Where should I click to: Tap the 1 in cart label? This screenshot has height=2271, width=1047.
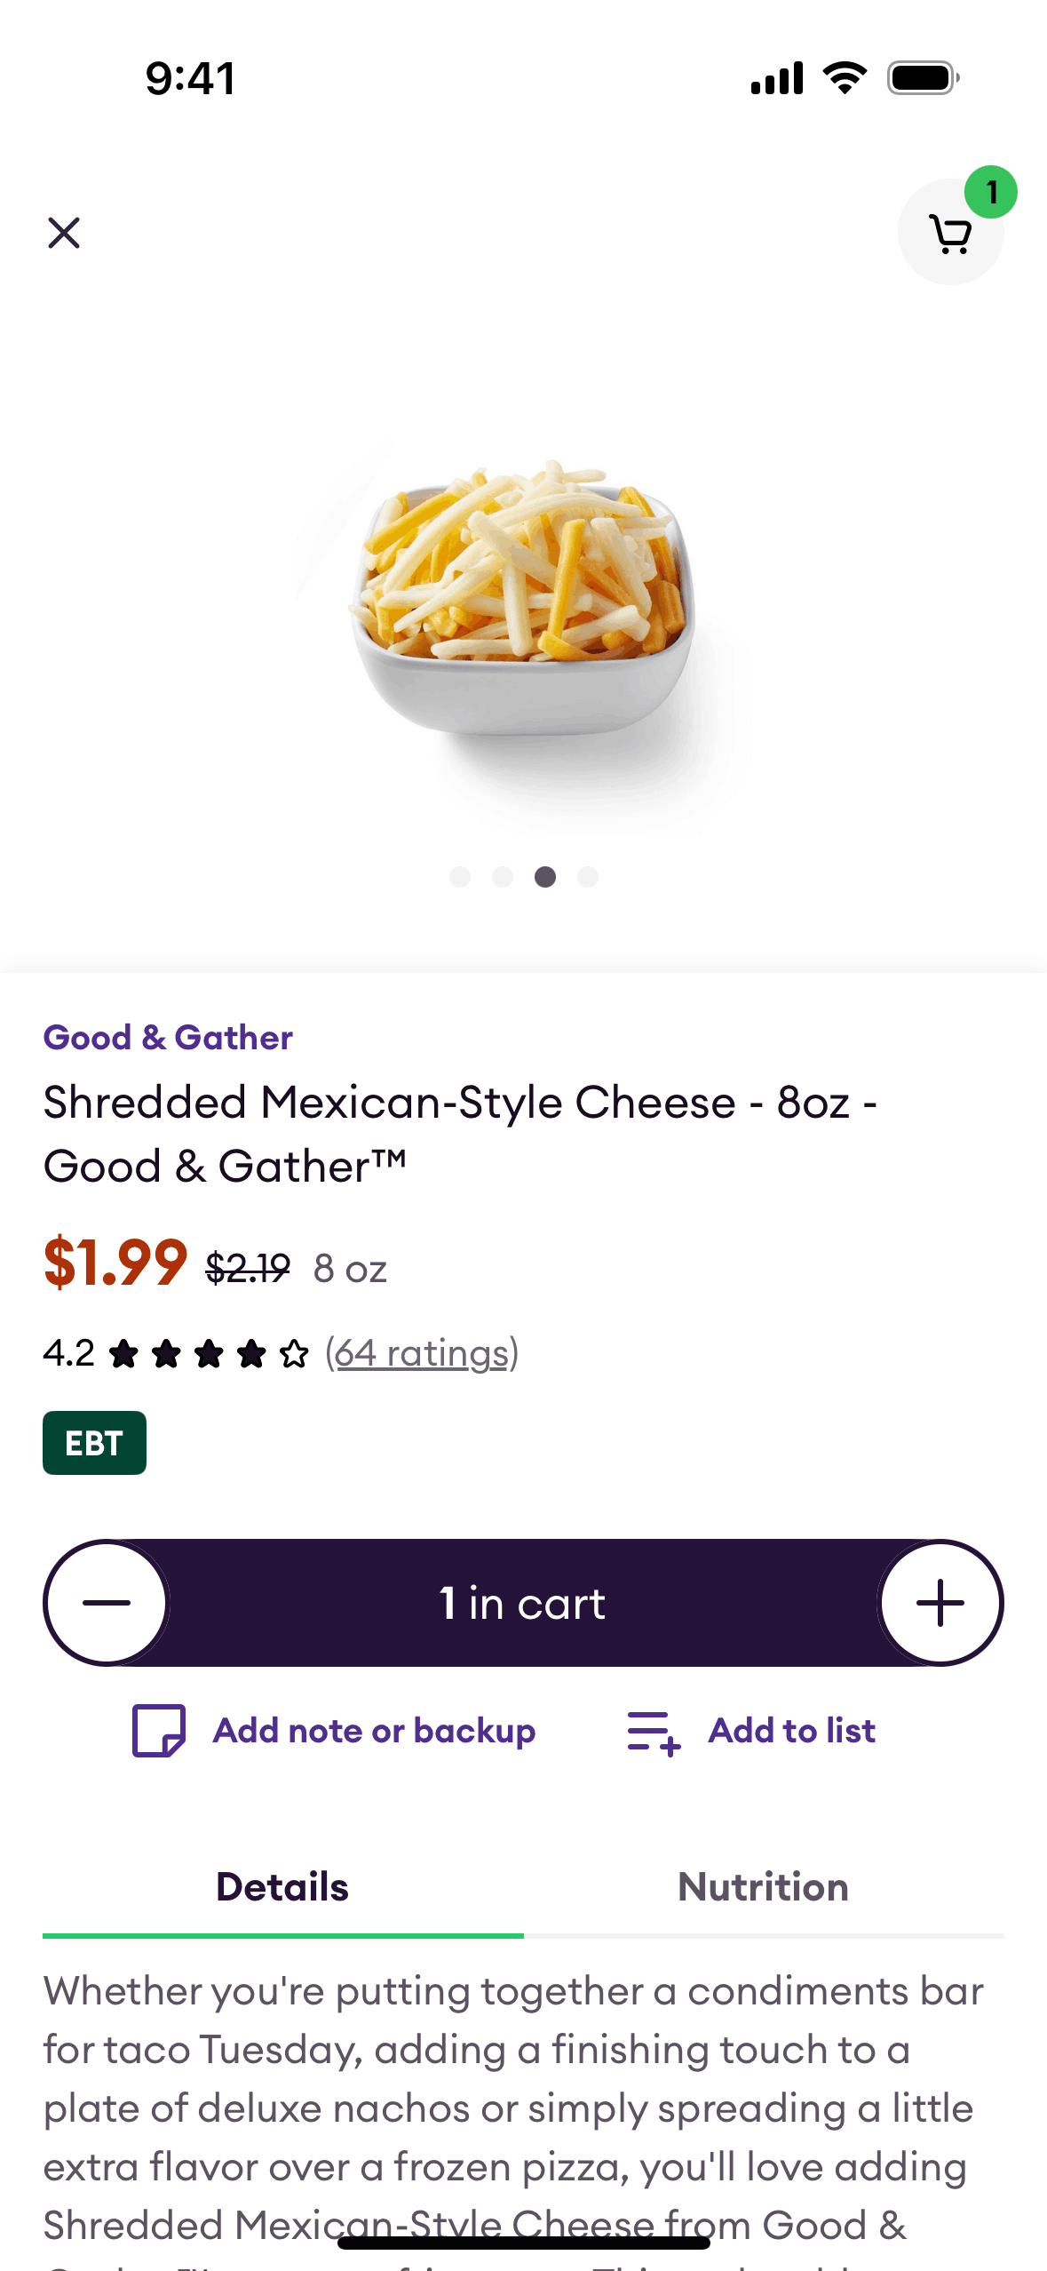[522, 1603]
